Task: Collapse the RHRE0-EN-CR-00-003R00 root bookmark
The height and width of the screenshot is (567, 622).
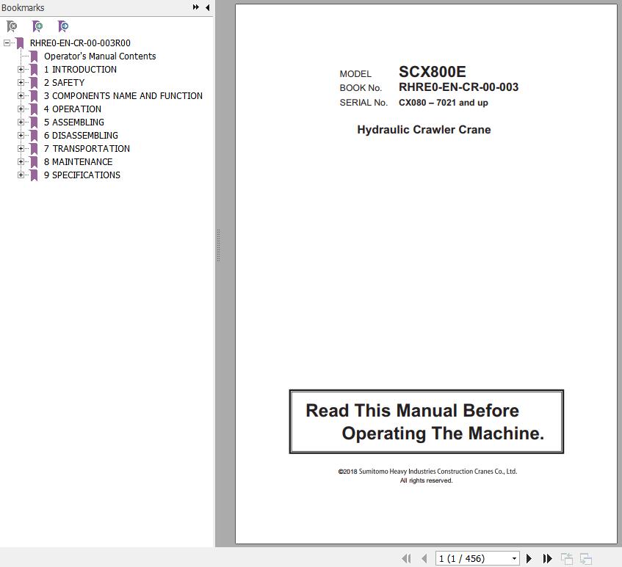Action: pos(7,43)
